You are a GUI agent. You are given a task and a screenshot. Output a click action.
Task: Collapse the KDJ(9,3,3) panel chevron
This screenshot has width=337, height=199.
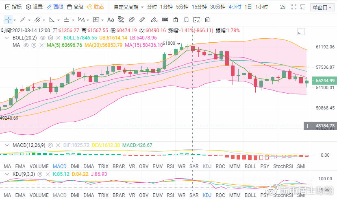click(7, 174)
